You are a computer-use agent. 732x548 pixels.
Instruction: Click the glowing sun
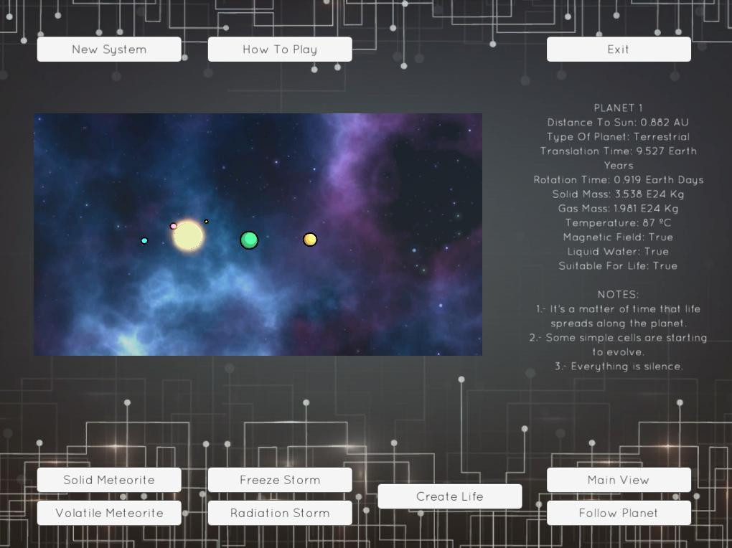188,236
